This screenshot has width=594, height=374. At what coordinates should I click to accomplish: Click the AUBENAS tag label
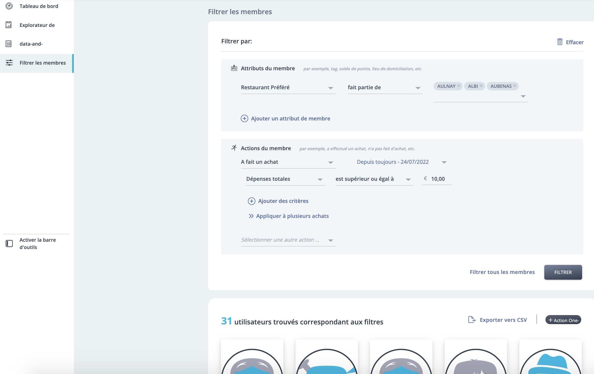(x=501, y=86)
